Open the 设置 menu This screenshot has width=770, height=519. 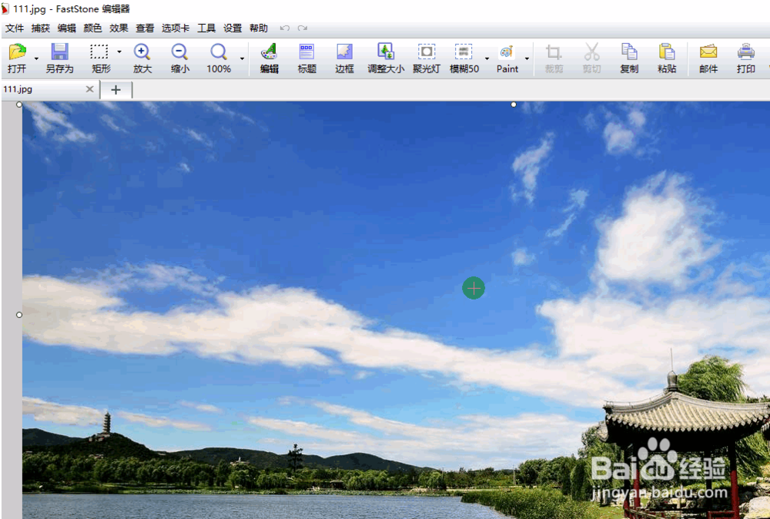(x=233, y=28)
